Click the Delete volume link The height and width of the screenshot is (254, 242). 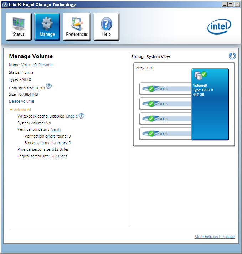point(21,101)
